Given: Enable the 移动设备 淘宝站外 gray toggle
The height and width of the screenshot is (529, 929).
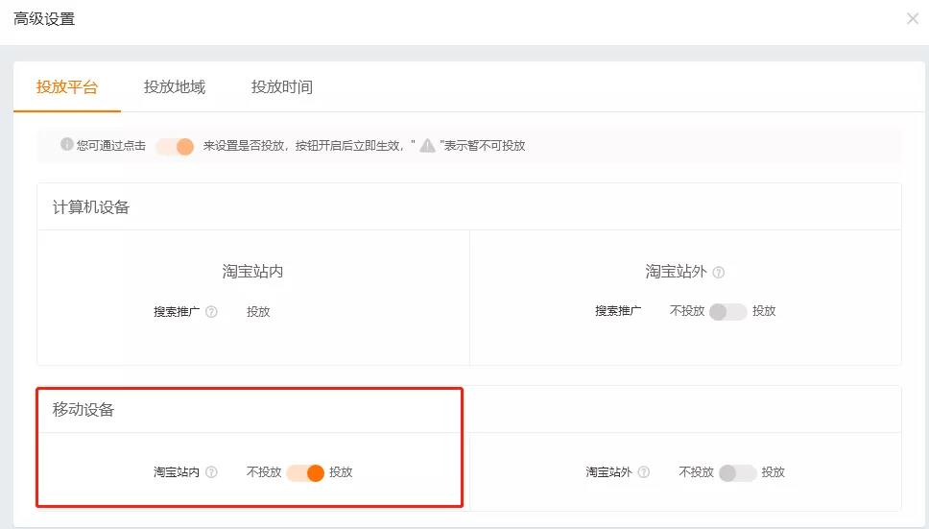Looking at the screenshot, I should pyautogui.click(x=738, y=472).
